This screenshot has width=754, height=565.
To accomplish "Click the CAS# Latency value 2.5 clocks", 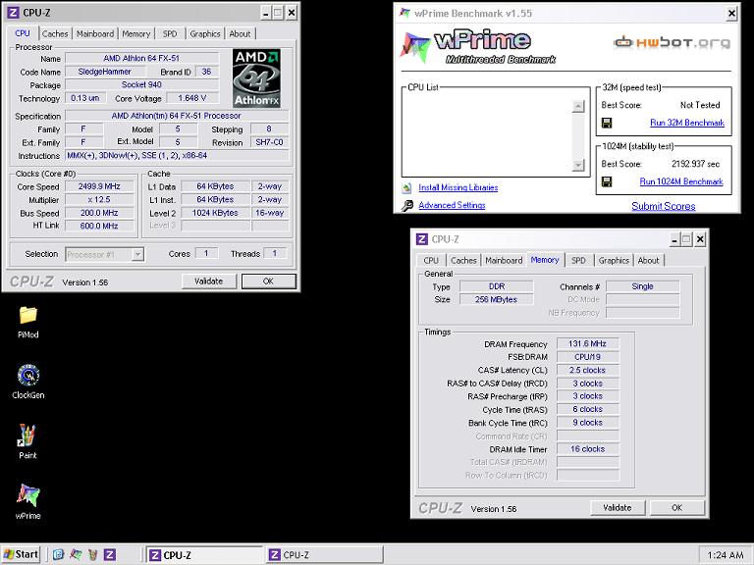I will tap(588, 370).
